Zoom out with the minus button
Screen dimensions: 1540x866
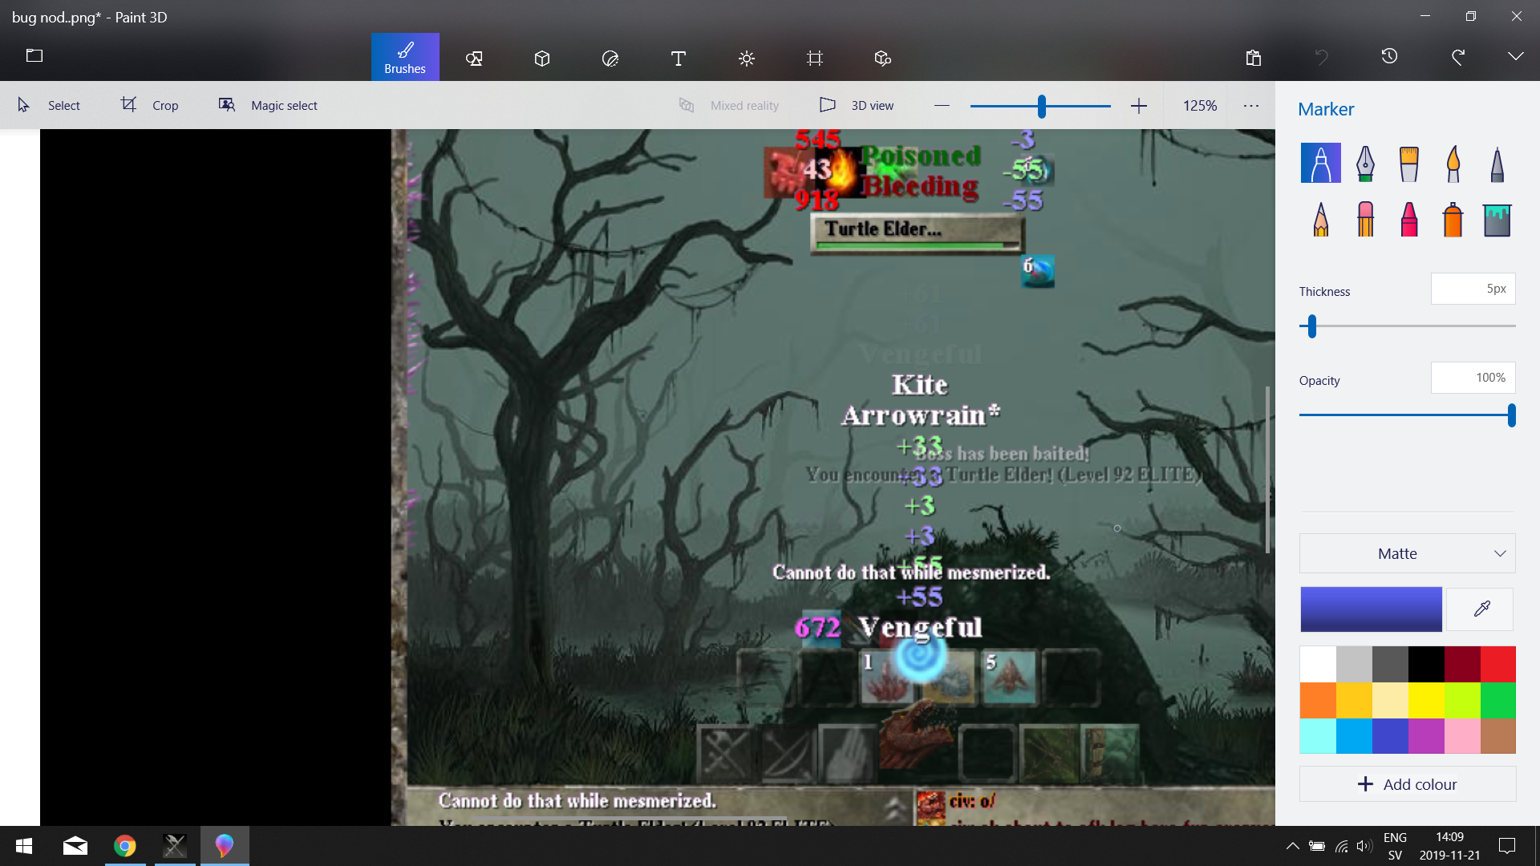click(x=942, y=105)
